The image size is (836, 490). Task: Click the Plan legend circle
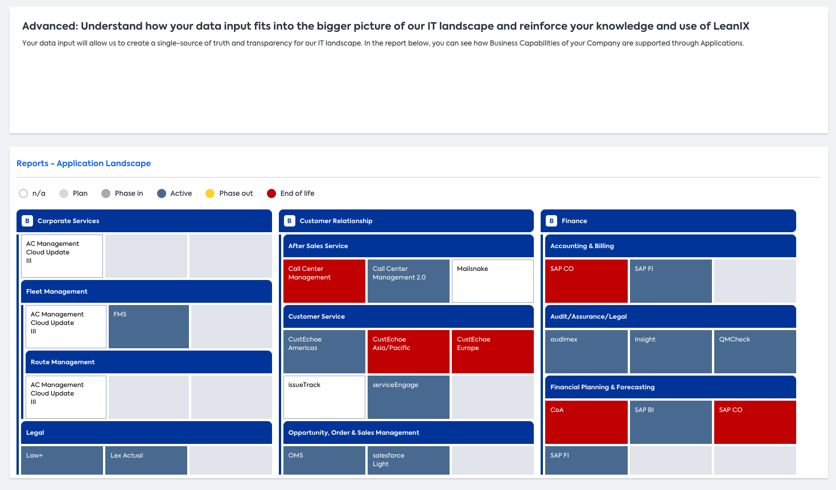(64, 193)
